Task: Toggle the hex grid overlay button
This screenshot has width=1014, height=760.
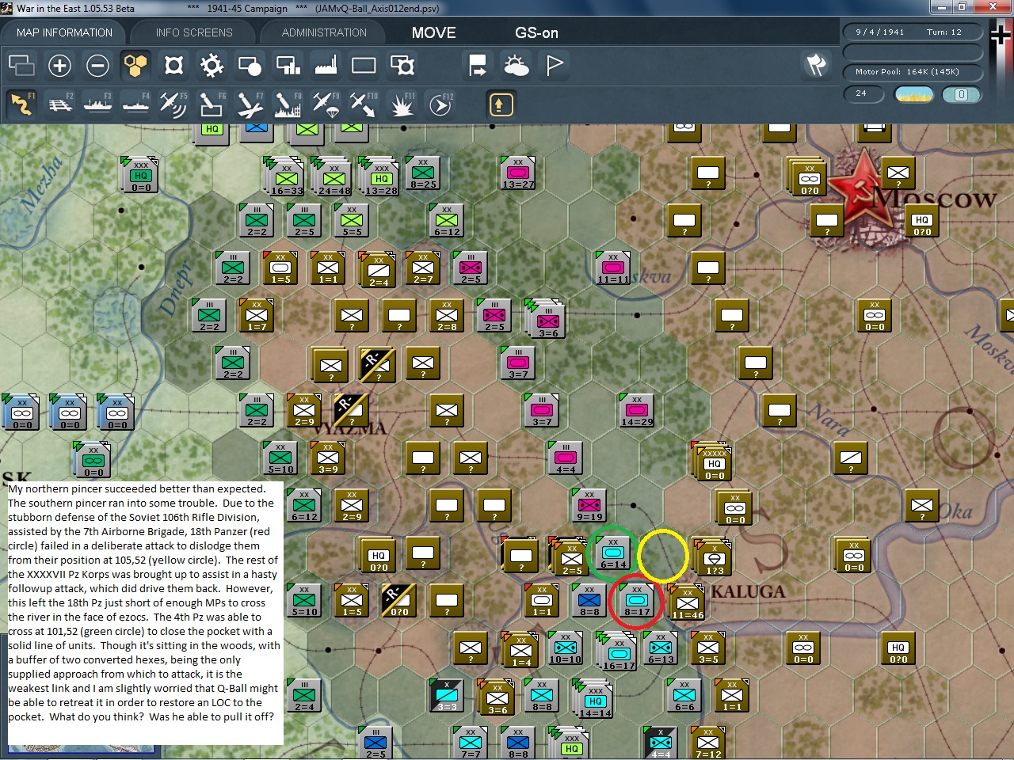Action: point(135,65)
